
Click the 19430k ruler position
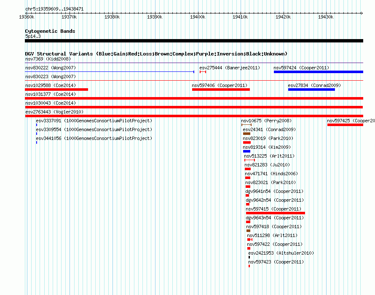[326, 17]
